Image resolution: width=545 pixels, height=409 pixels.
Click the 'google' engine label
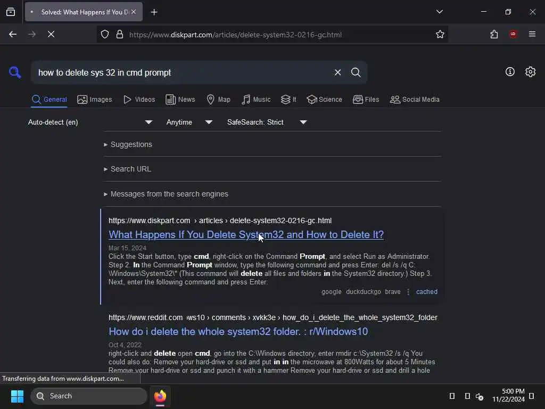[x=331, y=292]
